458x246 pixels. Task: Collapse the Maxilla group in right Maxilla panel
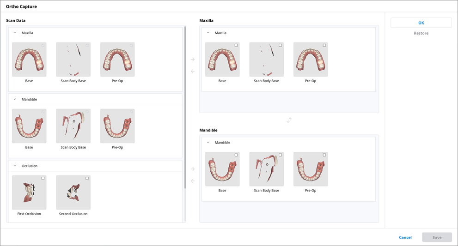pyautogui.click(x=208, y=33)
